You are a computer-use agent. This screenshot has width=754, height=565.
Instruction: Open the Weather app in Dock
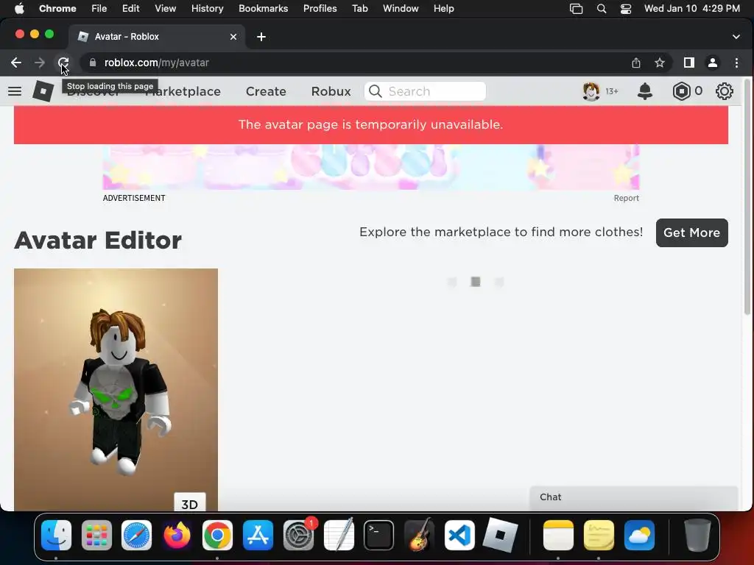639,535
